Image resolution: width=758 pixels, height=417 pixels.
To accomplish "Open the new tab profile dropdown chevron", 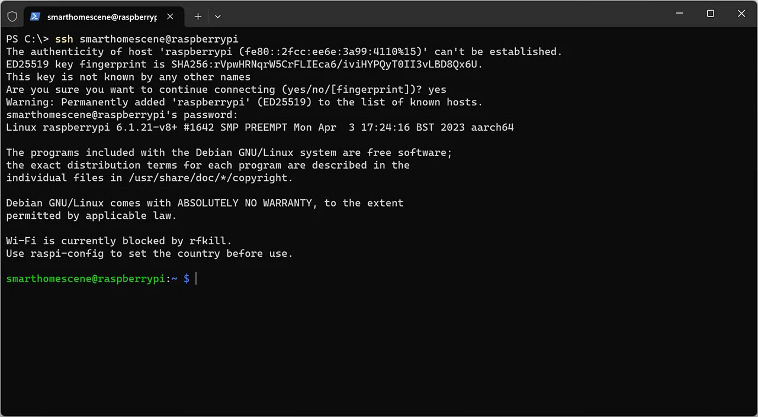I will [217, 17].
